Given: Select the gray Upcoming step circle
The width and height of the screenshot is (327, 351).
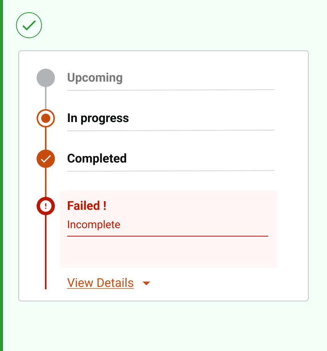Looking at the screenshot, I should (46, 78).
